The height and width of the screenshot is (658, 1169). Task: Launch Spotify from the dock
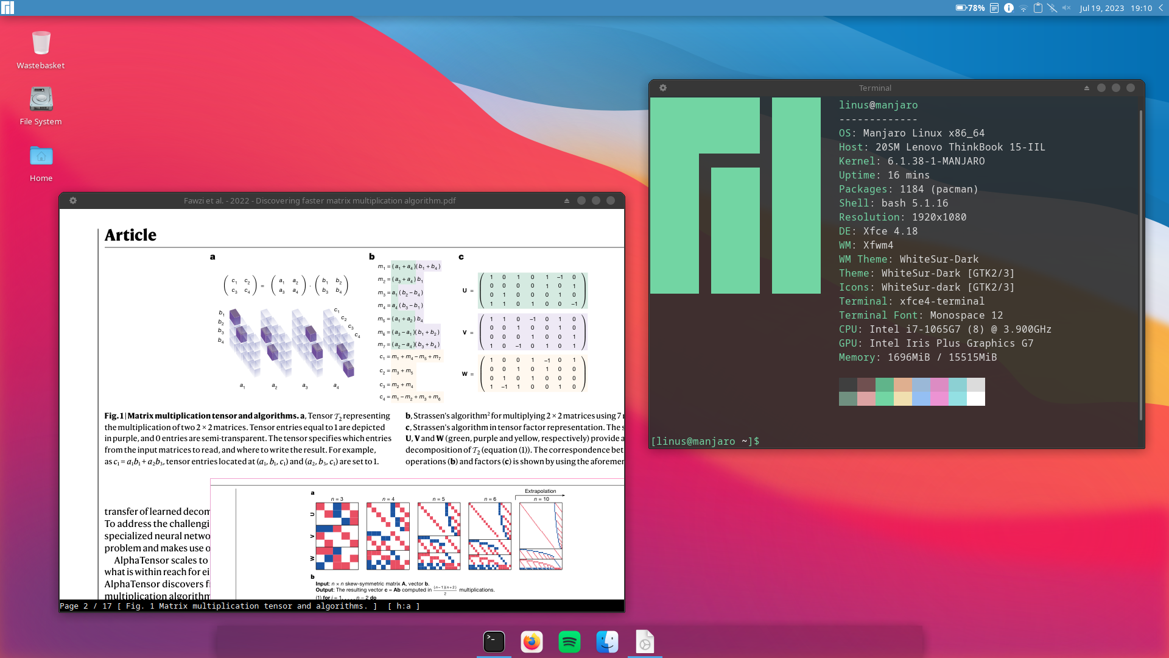[569, 642]
